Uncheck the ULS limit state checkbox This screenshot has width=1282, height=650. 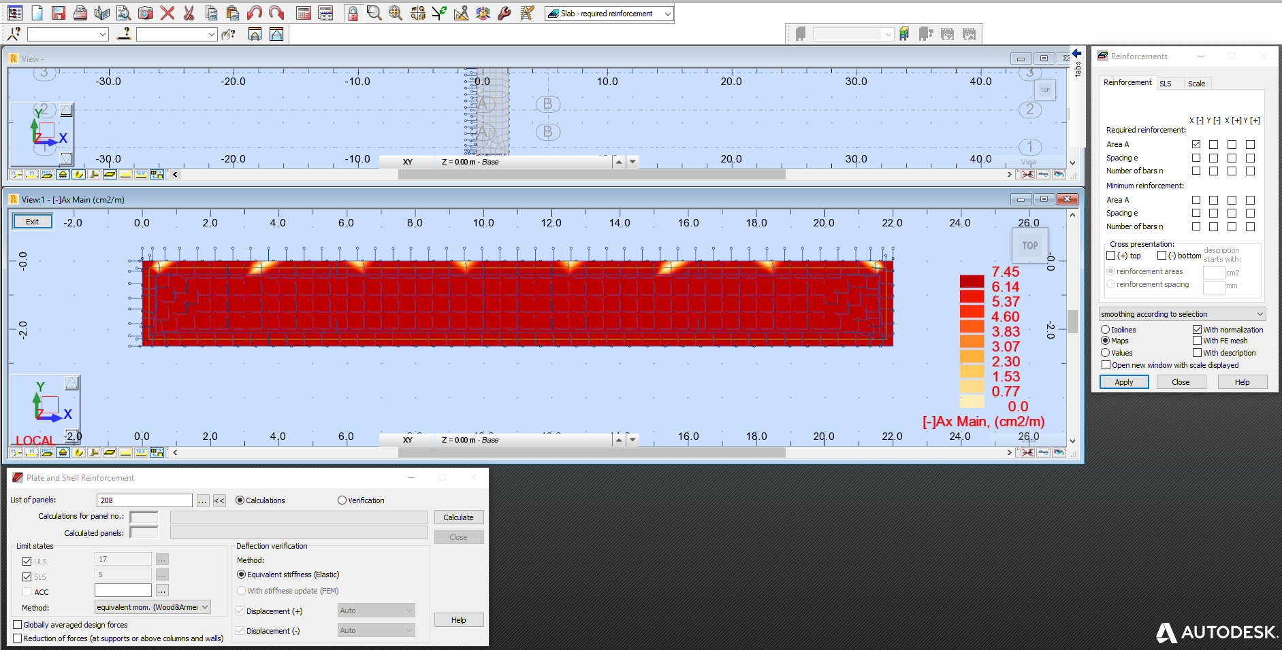(x=27, y=561)
